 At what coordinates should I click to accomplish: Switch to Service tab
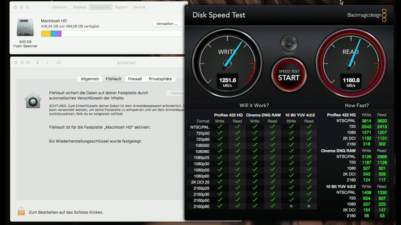tap(139, 7)
